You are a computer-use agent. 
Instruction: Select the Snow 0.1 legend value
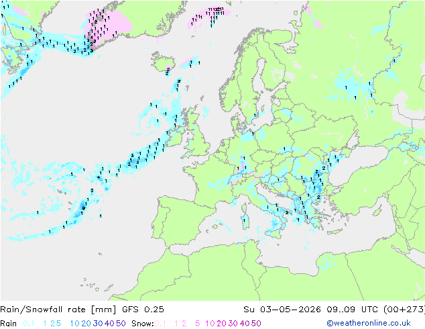[x=160, y=324]
